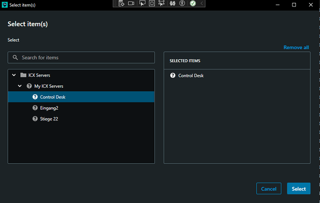Click the green checkmark status icon
This screenshot has height=203, width=320.
pyautogui.click(x=192, y=4)
